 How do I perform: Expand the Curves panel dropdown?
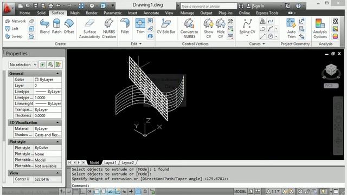click(x=257, y=44)
